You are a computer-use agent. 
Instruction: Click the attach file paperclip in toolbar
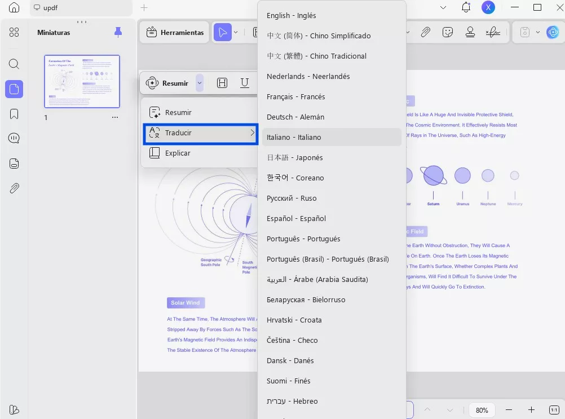pos(426,32)
